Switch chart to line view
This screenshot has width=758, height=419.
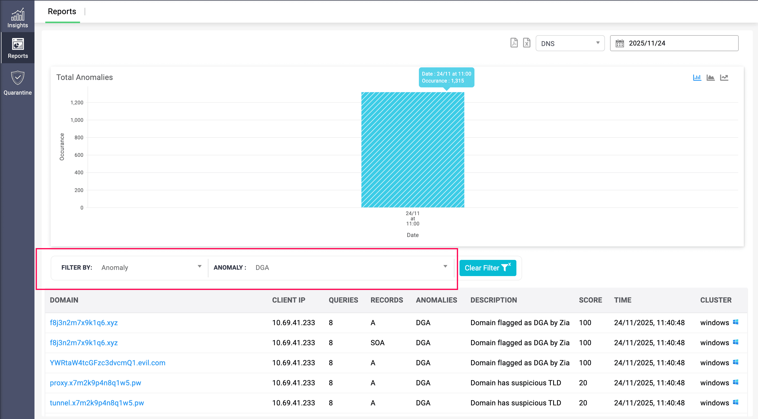coord(724,77)
